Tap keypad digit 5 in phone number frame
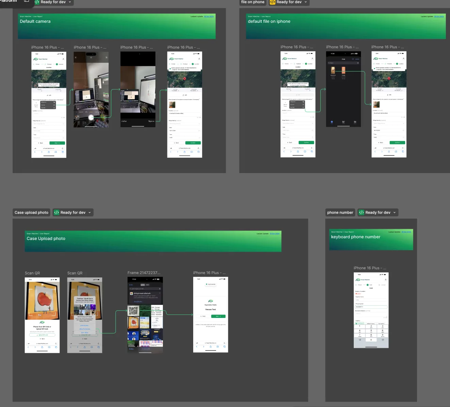 (x=371, y=331)
